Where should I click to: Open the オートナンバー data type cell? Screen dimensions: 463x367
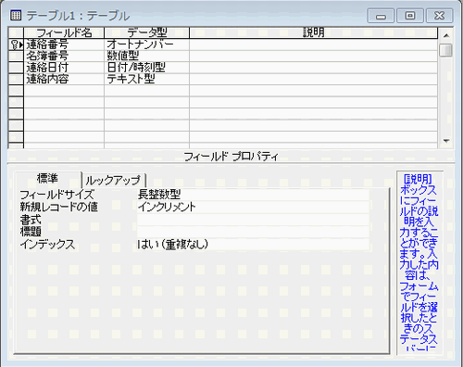point(146,44)
